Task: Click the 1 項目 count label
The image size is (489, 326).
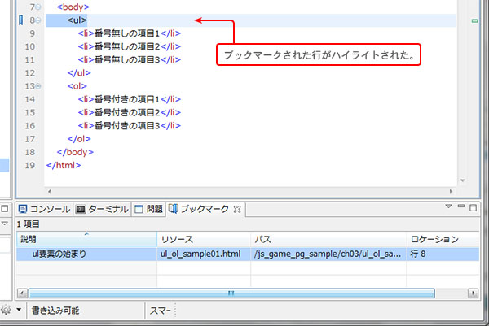Action: click(29, 224)
